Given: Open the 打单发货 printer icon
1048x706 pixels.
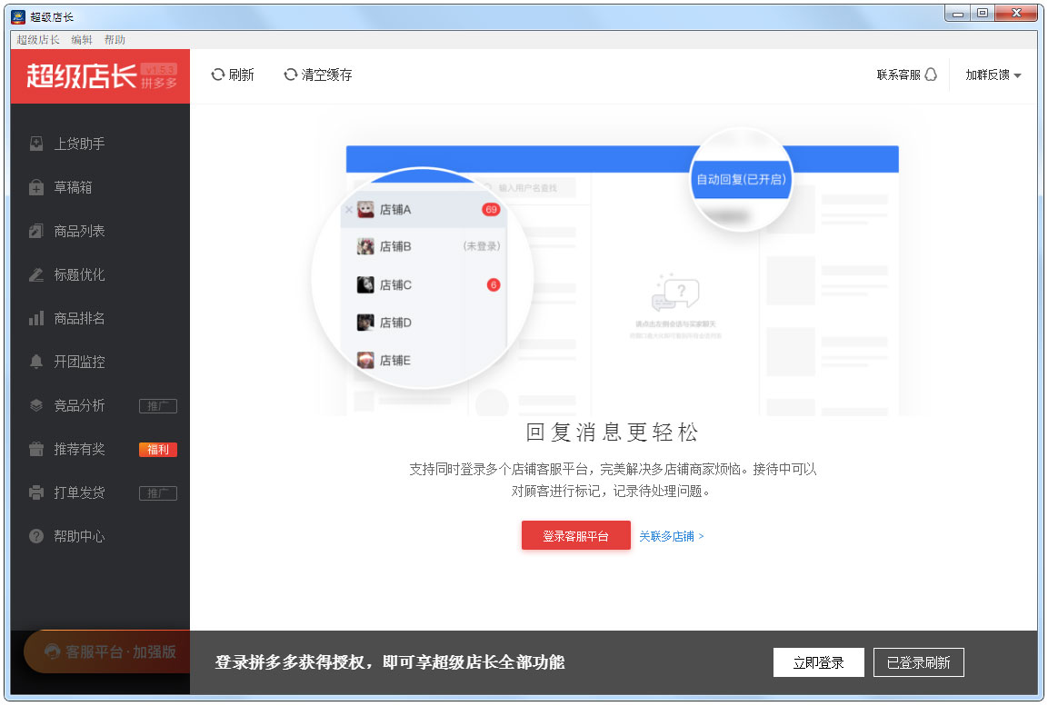Looking at the screenshot, I should (x=36, y=493).
